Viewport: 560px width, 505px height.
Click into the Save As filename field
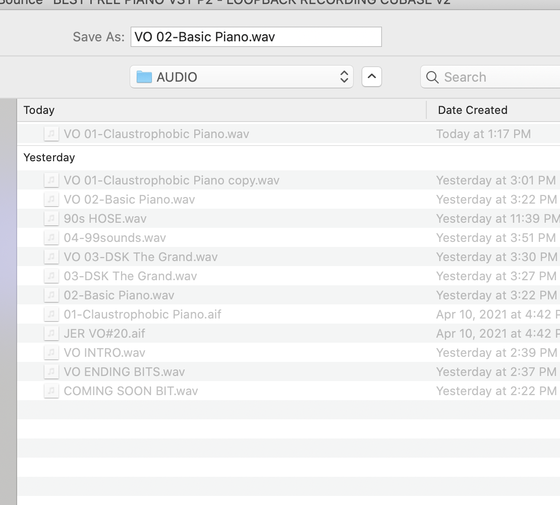[x=256, y=37]
